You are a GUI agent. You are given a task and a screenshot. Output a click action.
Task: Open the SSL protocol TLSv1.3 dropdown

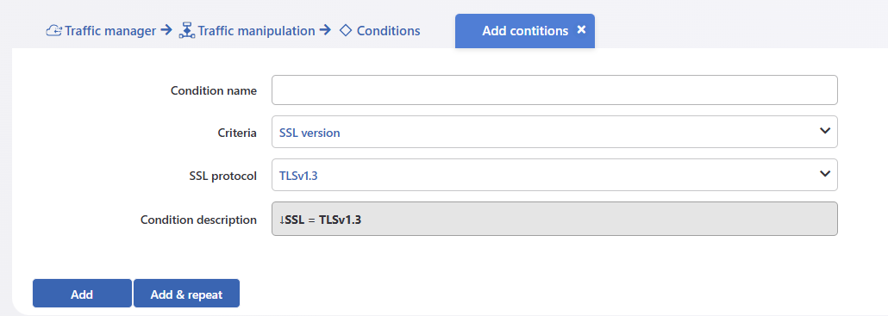pos(554,175)
